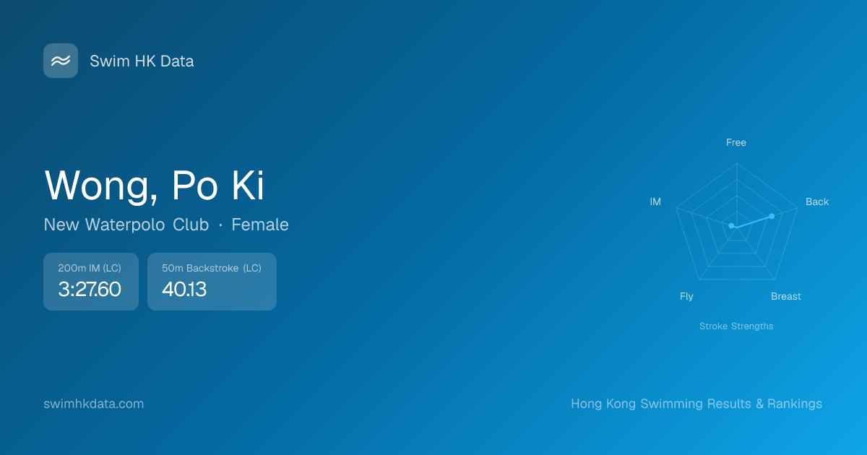Open the New Waterpolo Club text

click(126, 225)
